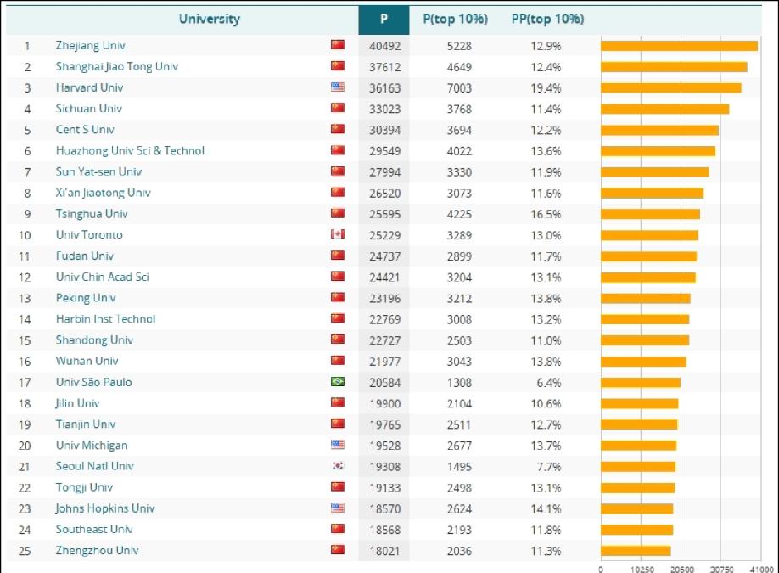Click the US flag beside Harvard Univ

click(x=338, y=87)
